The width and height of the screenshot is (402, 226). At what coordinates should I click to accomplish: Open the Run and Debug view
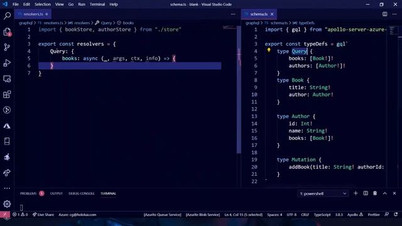(x=7, y=63)
